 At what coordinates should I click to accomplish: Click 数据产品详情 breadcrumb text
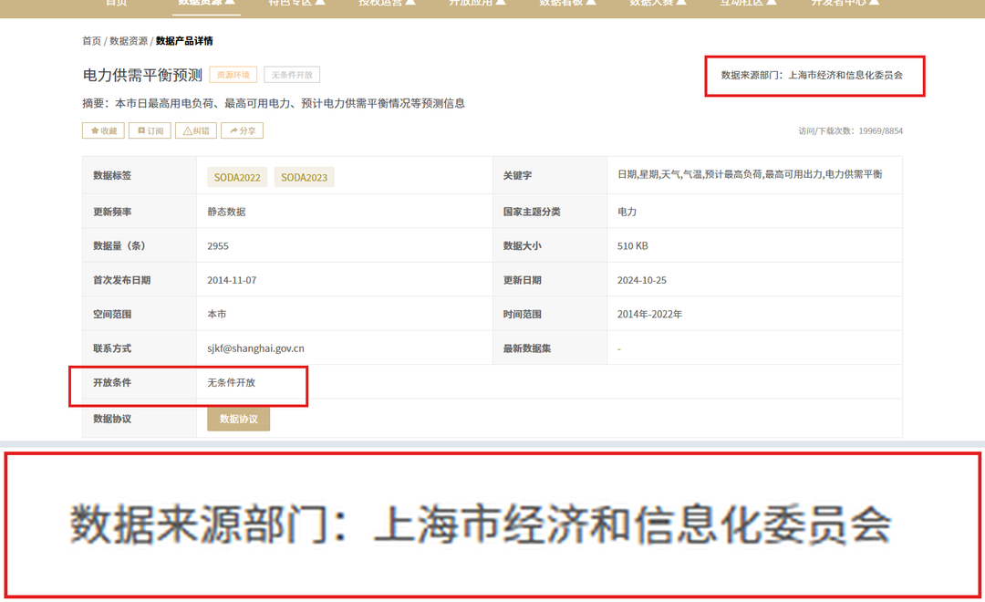[x=184, y=41]
